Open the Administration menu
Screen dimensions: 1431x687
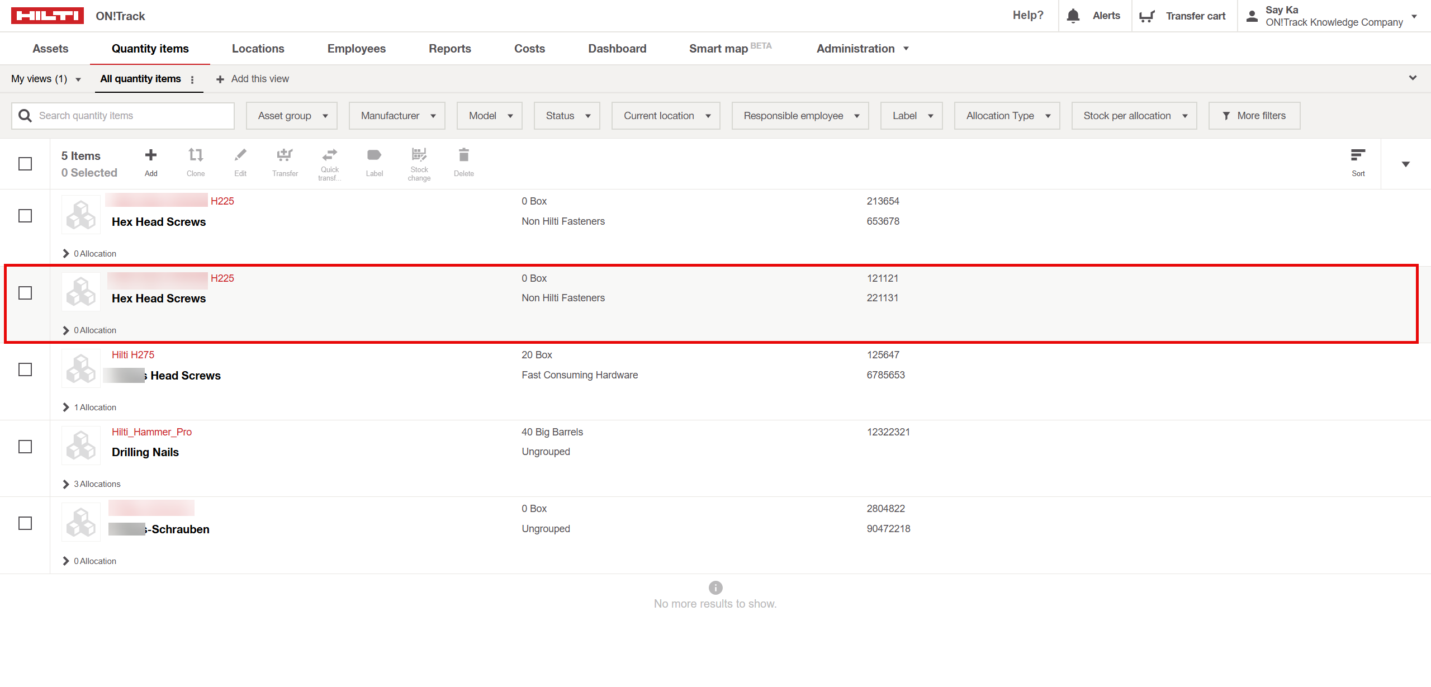(862, 49)
